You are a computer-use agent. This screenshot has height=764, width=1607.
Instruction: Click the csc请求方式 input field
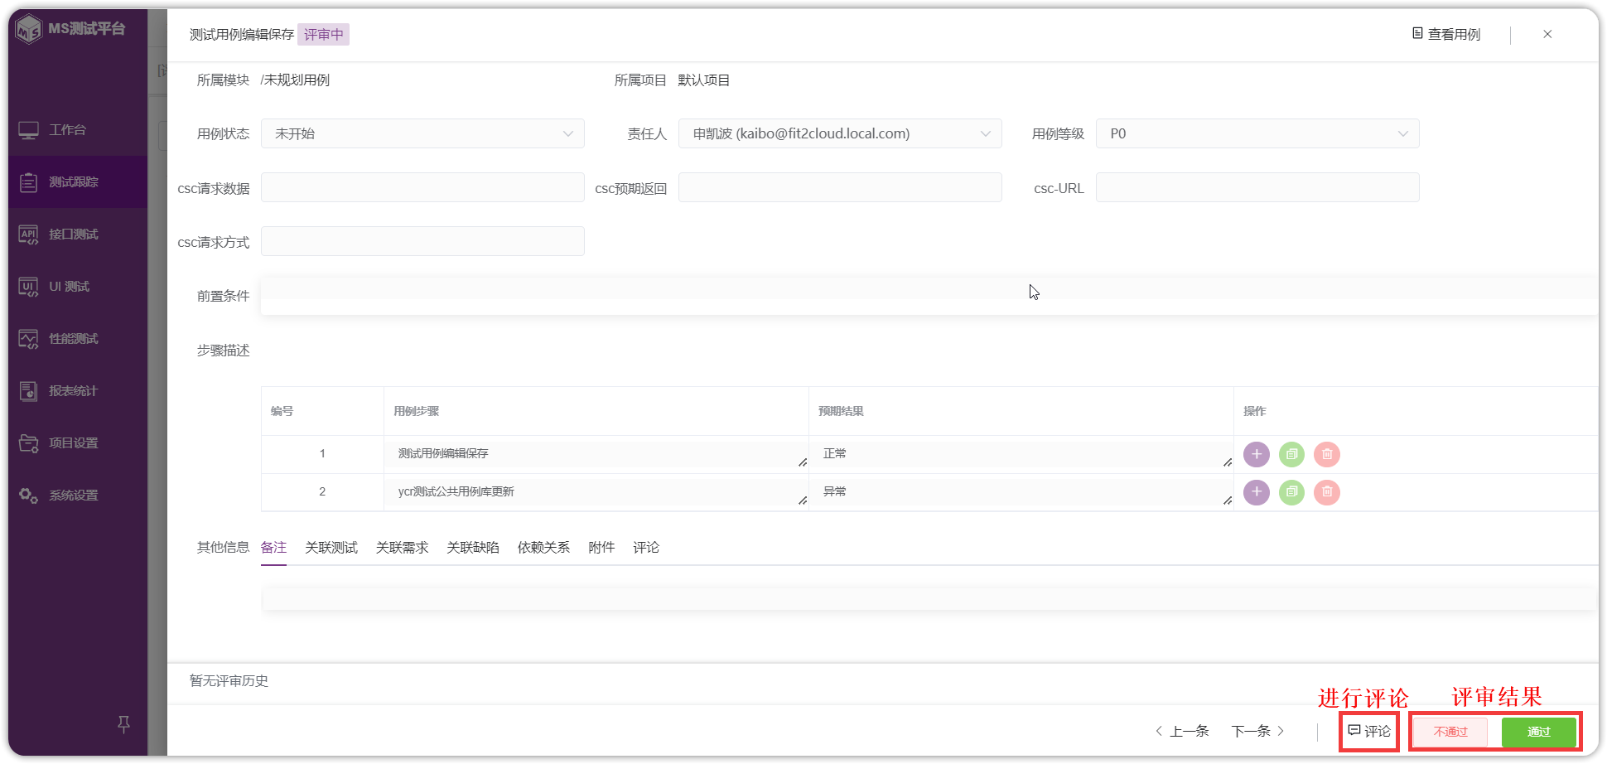point(422,241)
